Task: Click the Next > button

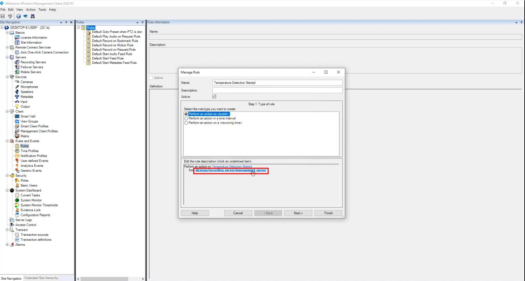Action: click(x=298, y=213)
